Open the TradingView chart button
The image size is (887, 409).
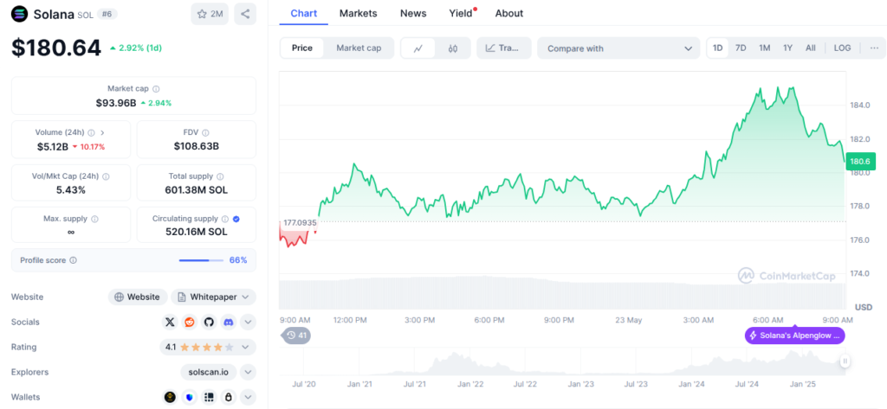[504, 48]
